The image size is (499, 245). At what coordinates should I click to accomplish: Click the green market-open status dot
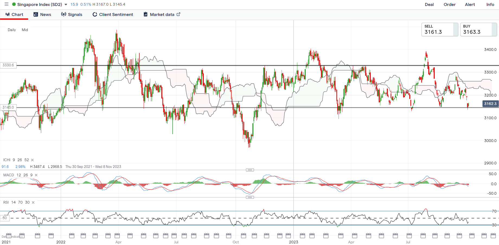pos(14,4)
